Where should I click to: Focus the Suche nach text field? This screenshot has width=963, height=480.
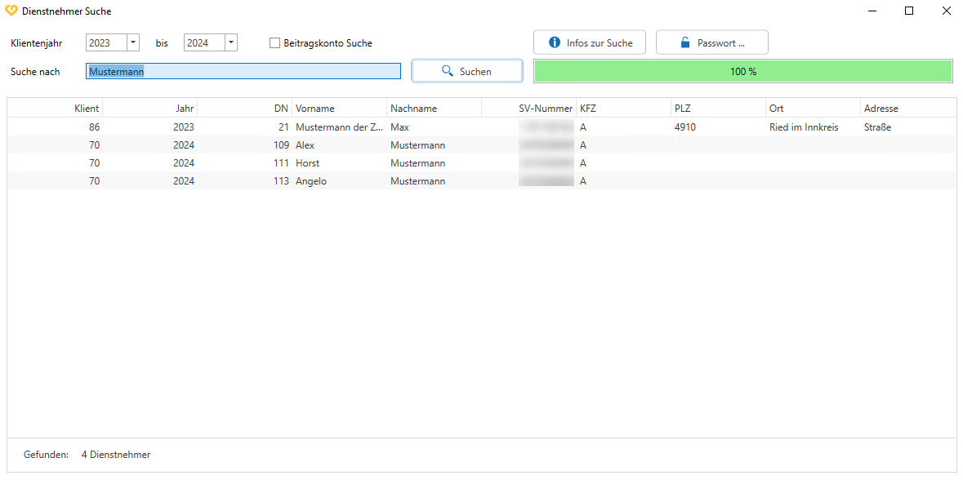pos(243,72)
